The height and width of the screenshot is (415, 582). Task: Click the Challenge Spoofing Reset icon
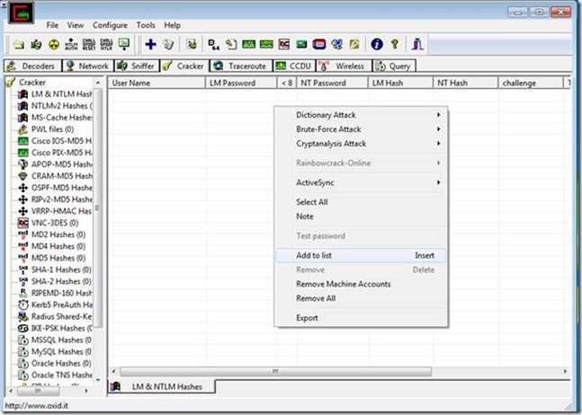(x=89, y=45)
